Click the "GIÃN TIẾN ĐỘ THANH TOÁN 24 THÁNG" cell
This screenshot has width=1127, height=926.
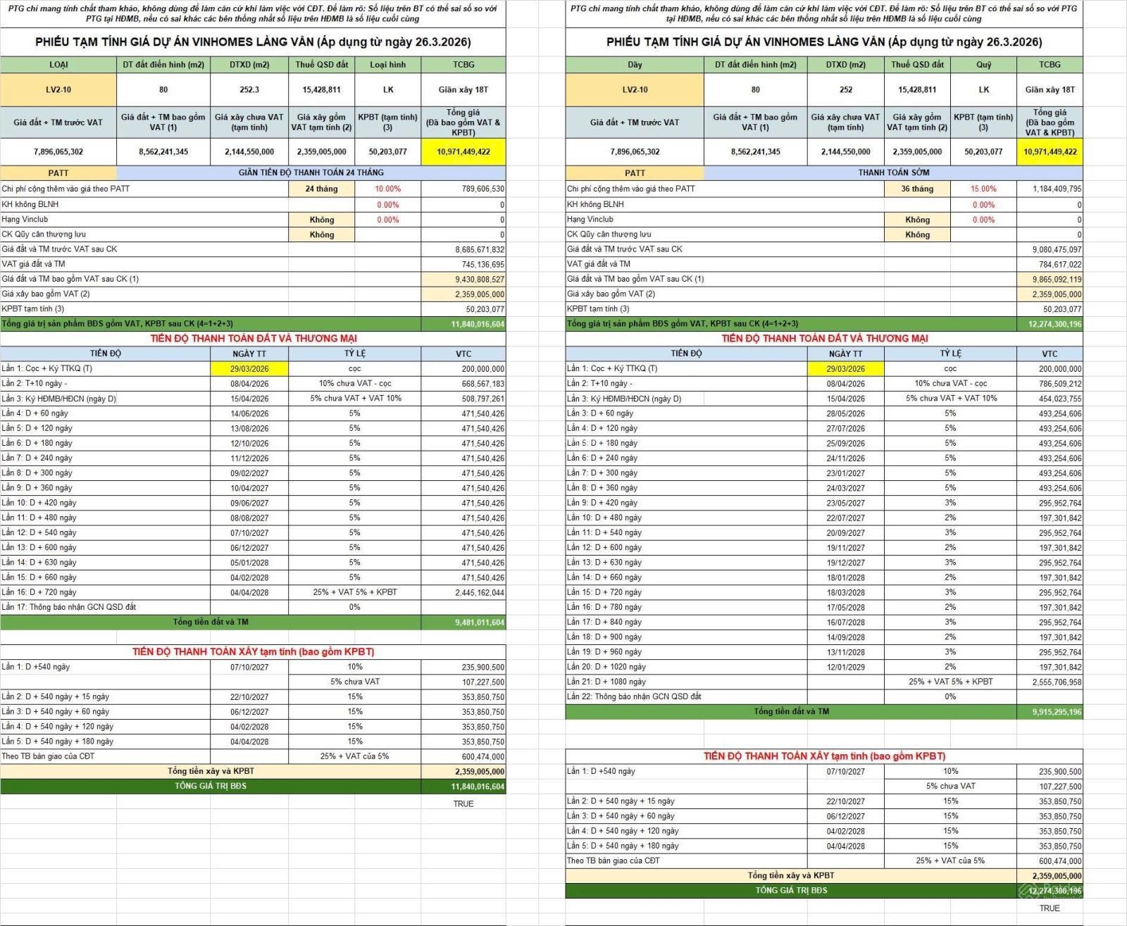pyautogui.click(x=311, y=173)
